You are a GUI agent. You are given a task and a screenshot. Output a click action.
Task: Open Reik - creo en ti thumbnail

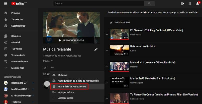pyautogui.click(x=120, y=50)
